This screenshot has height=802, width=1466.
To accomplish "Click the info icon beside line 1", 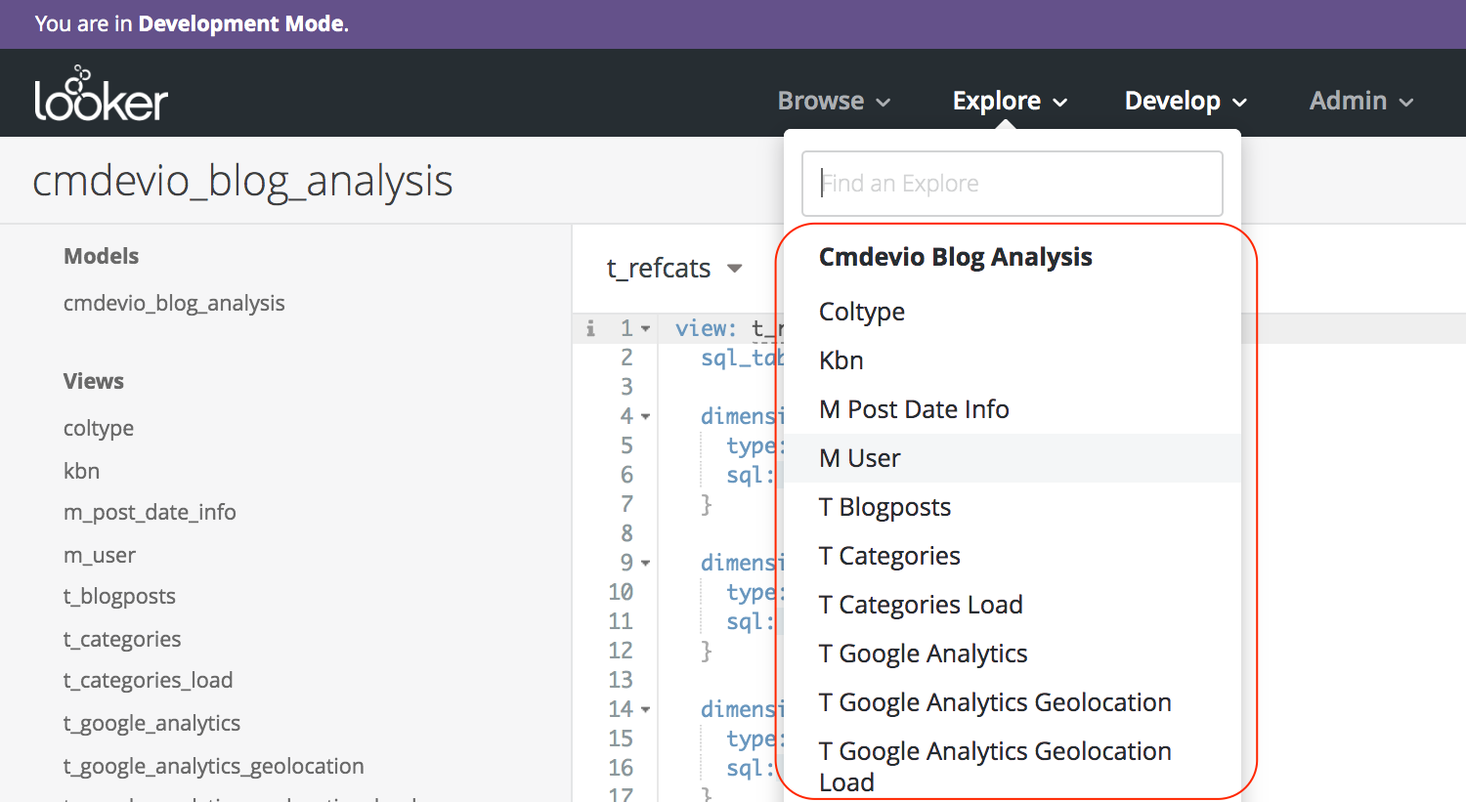I will (x=590, y=328).
